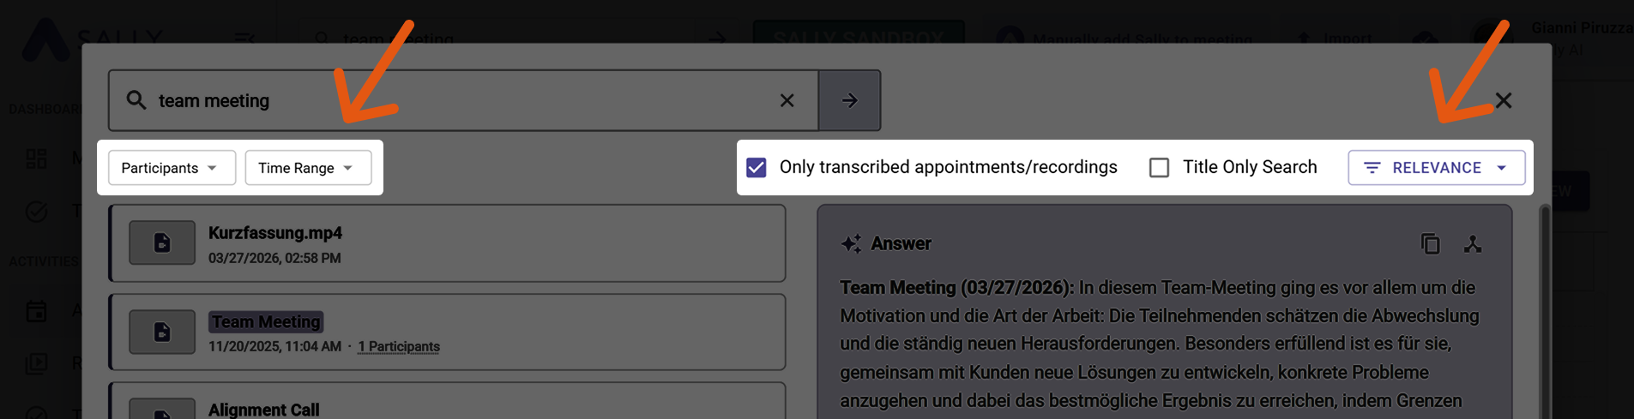Click the Team Meeting recording icon
The width and height of the screenshot is (1634, 419).
click(162, 332)
